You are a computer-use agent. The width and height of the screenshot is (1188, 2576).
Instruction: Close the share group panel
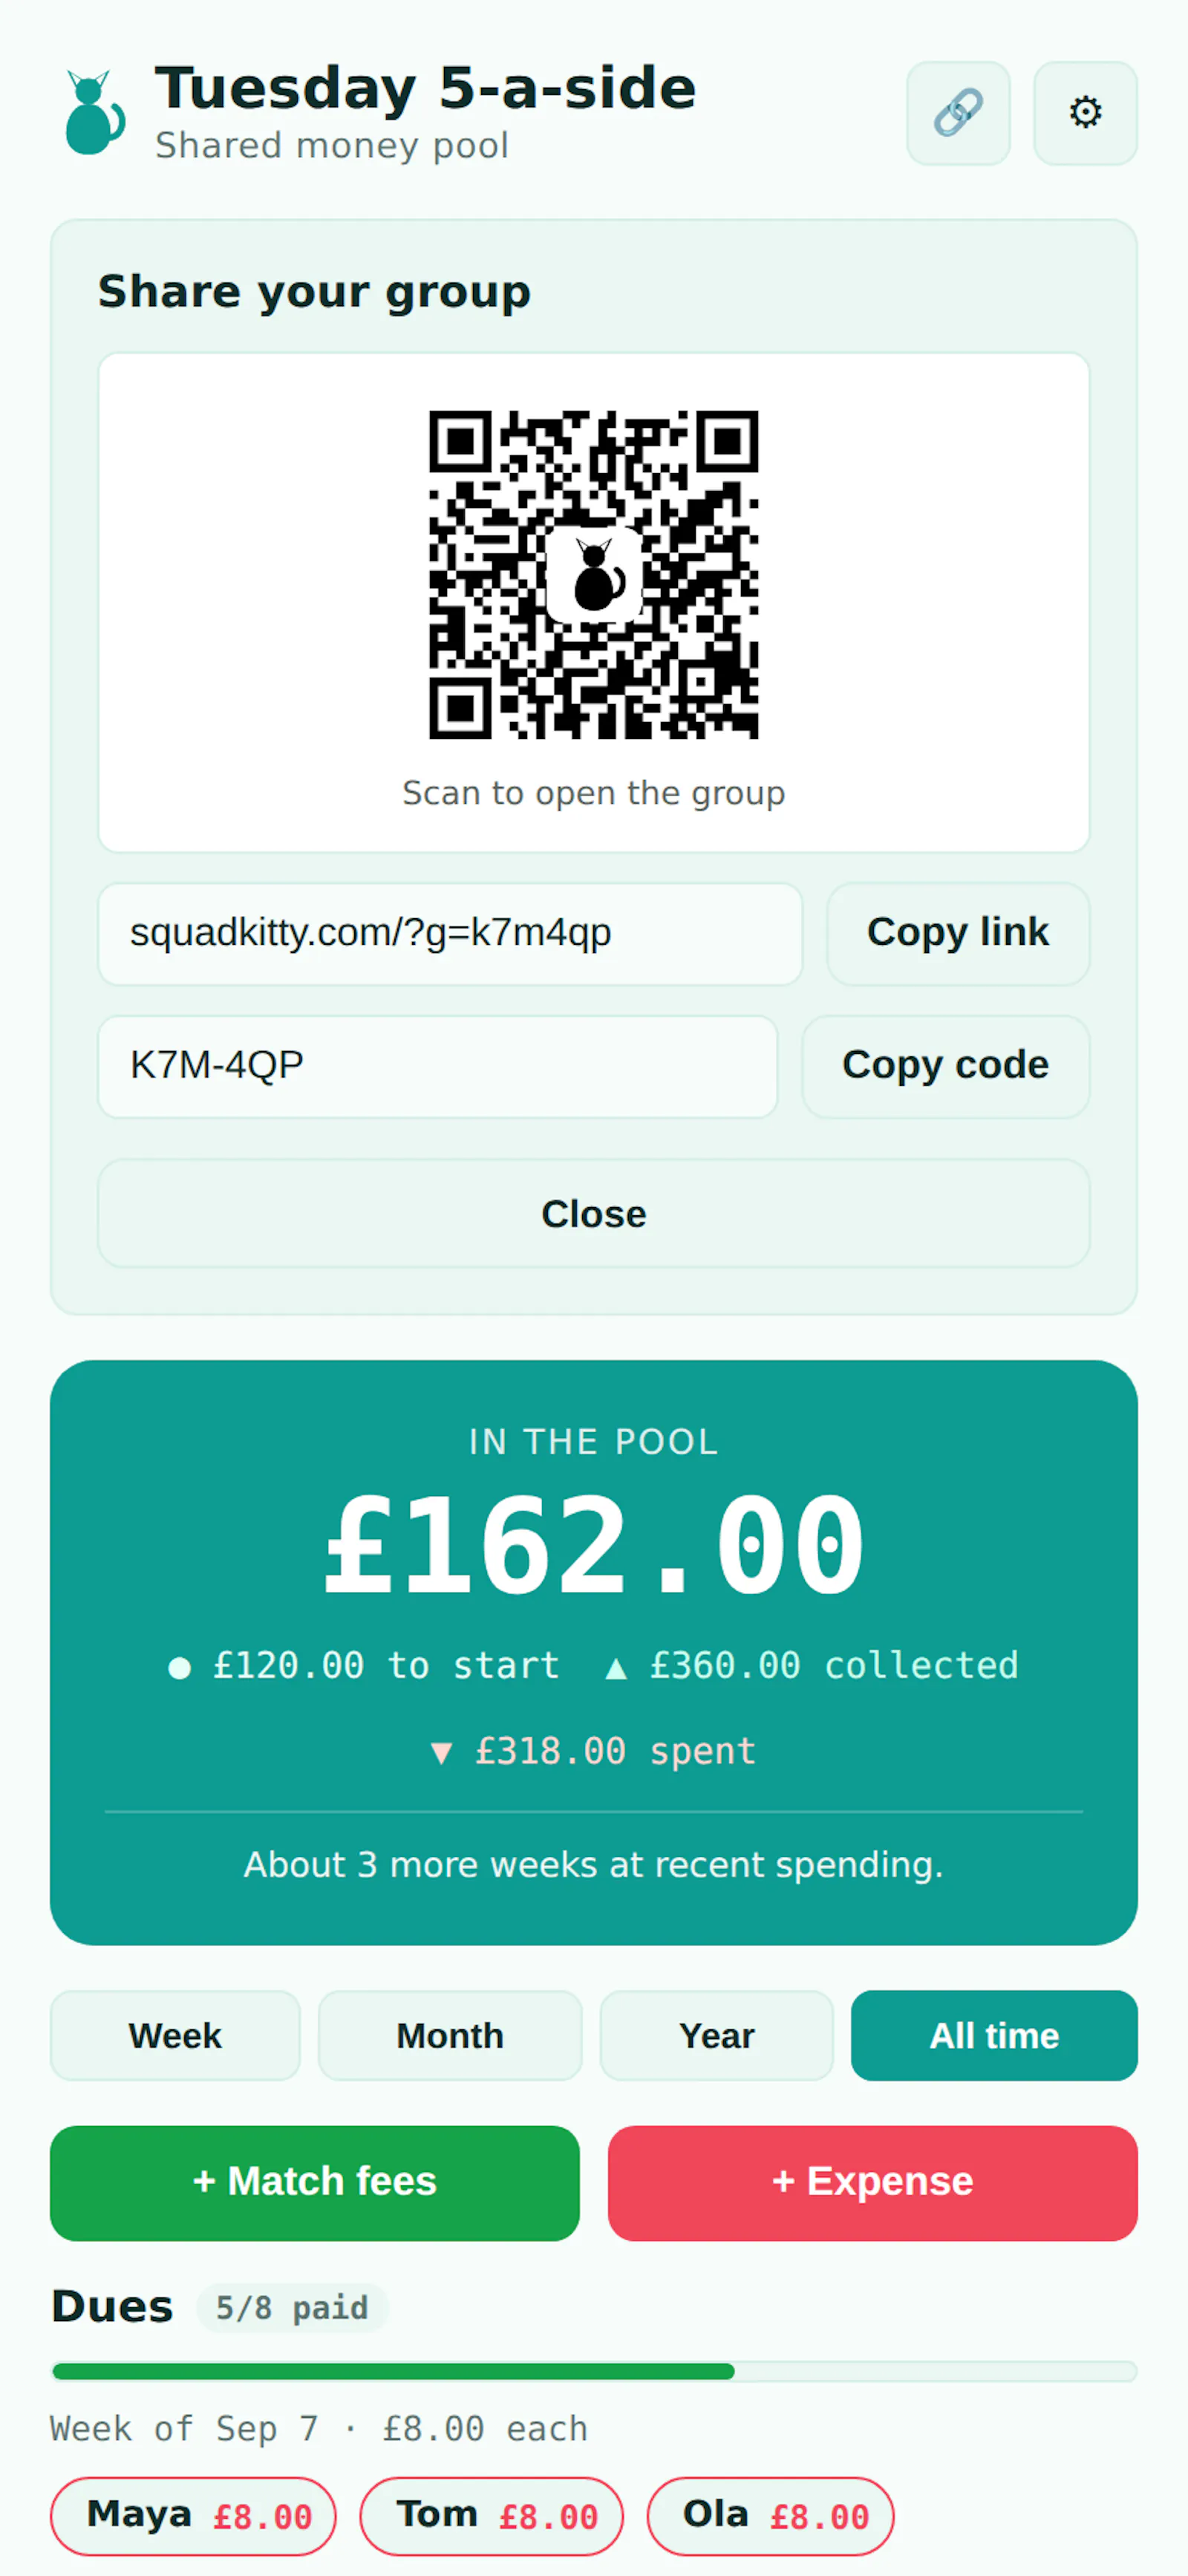(x=594, y=1213)
